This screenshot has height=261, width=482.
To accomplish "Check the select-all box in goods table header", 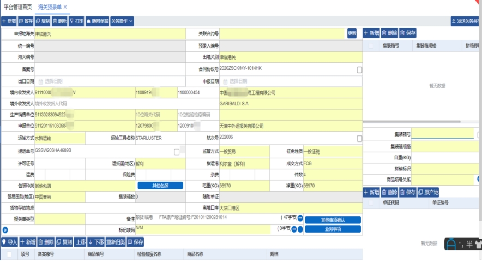I will click(9, 254).
